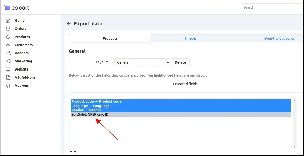304x156 pixels.
Task: Move selected field up with the up chevron
Action: [71, 151]
